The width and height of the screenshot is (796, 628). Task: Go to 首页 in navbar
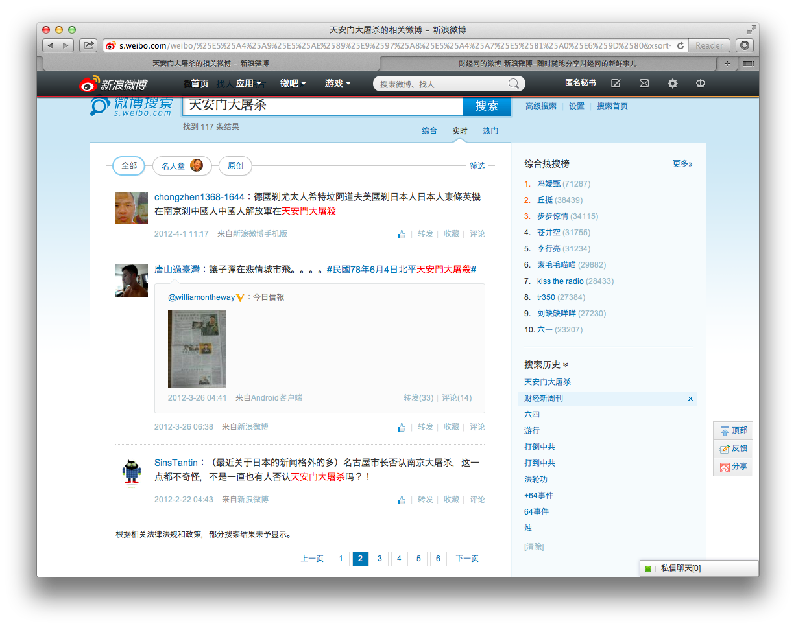199,84
